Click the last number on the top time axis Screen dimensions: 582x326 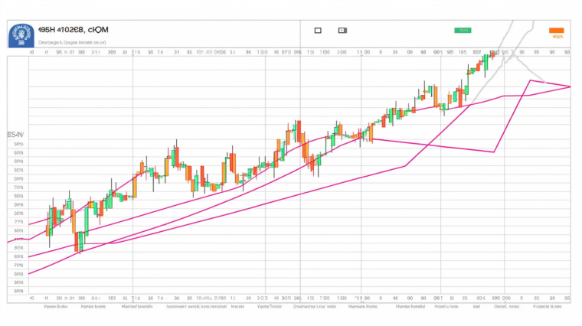567,54
